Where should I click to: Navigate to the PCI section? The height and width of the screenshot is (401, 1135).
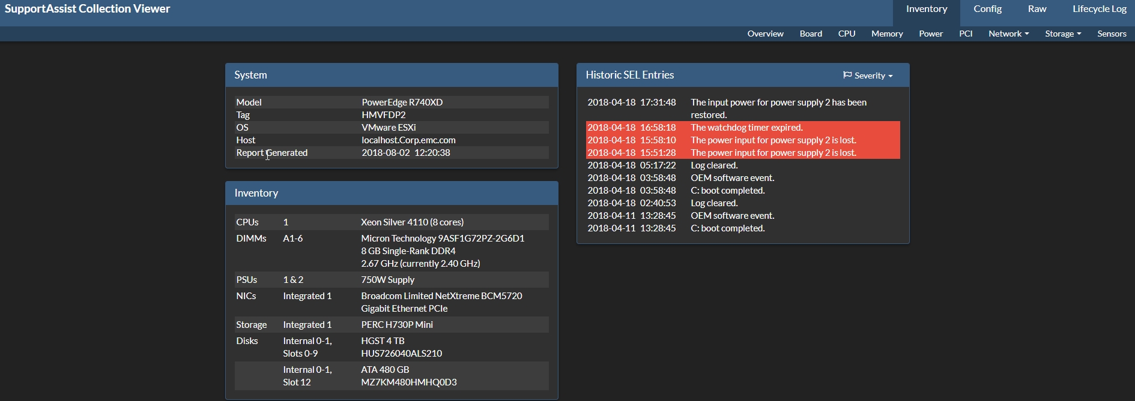click(x=965, y=34)
